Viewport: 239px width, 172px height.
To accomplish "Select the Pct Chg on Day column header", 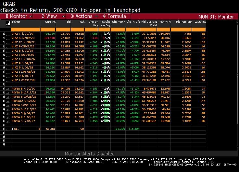I will [x=105, y=24].
